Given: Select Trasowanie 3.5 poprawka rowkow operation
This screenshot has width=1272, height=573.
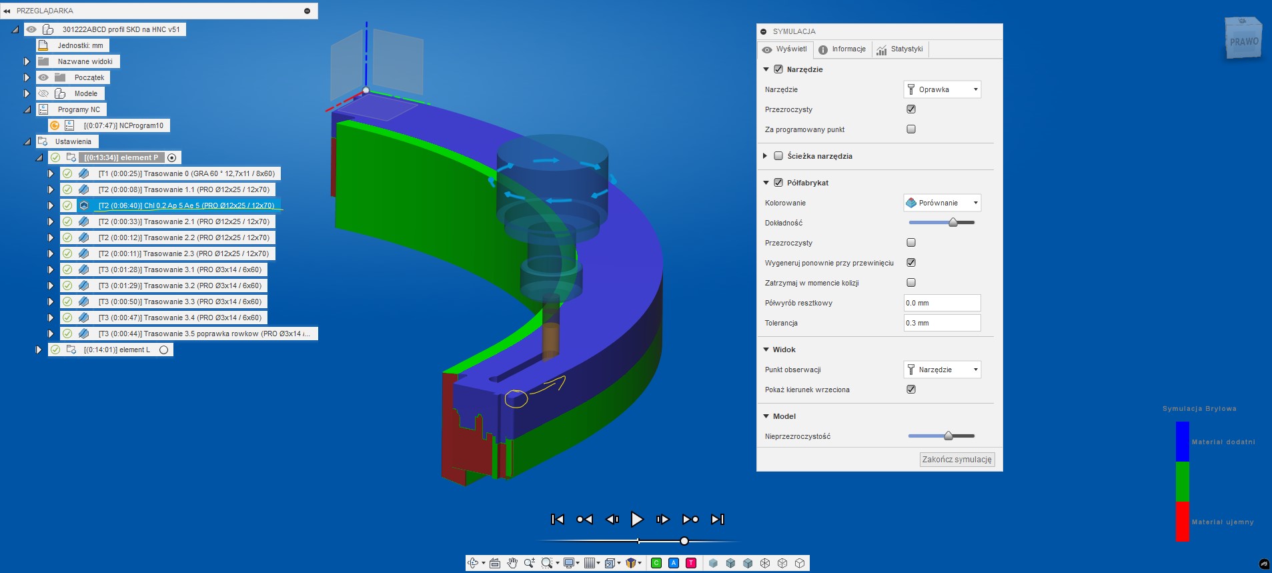Looking at the screenshot, I should point(203,334).
